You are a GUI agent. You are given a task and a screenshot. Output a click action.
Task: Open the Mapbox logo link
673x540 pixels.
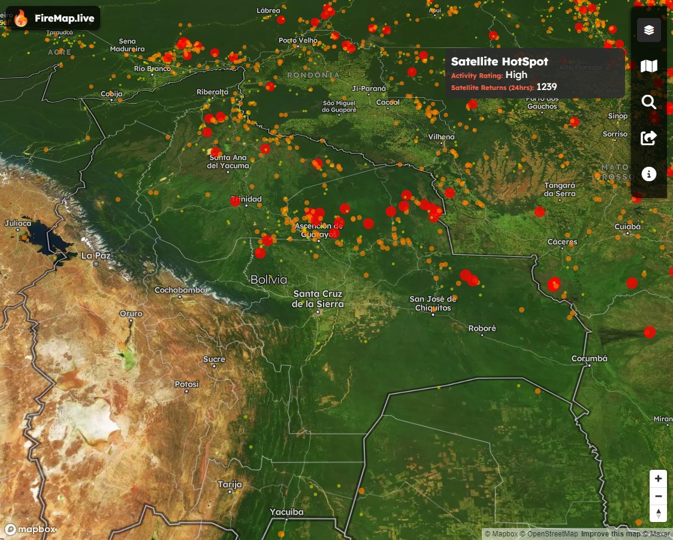coord(30,529)
